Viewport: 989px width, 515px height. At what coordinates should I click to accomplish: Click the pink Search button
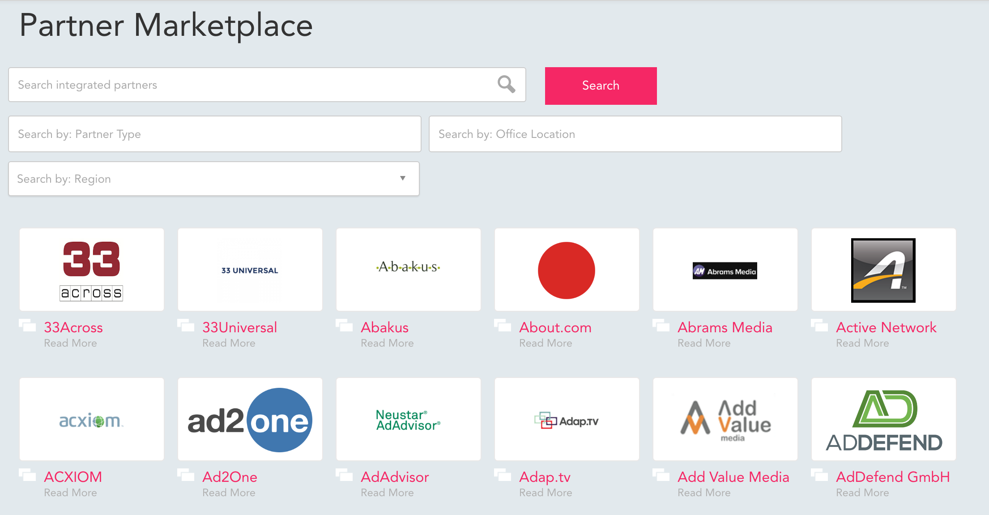tap(601, 86)
